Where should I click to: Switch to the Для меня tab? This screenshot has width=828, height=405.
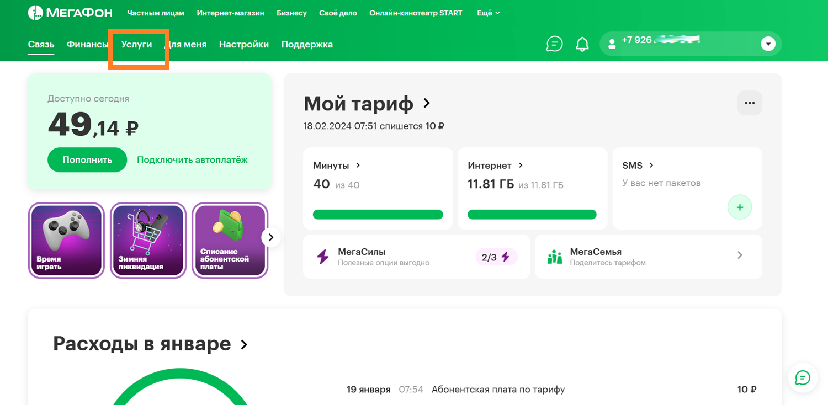pos(186,44)
